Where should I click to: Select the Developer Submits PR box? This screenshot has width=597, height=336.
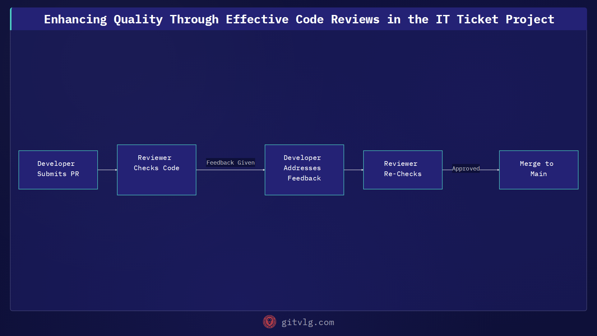pyautogui.click(x=58, y=170)
